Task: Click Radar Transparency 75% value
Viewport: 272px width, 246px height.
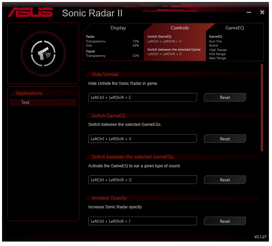Action: [x=135, y=41]
